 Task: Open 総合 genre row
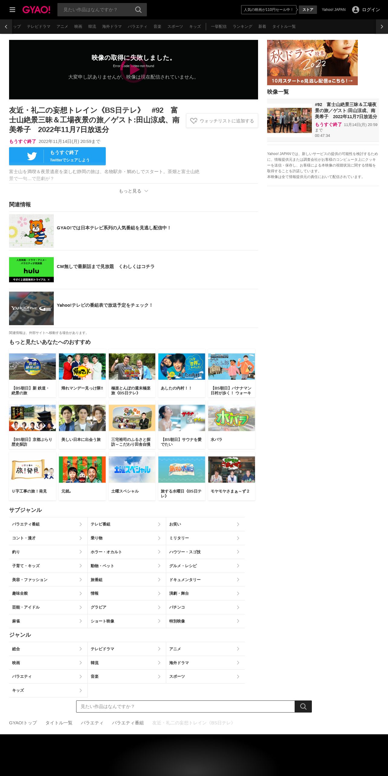pos(48,649)
